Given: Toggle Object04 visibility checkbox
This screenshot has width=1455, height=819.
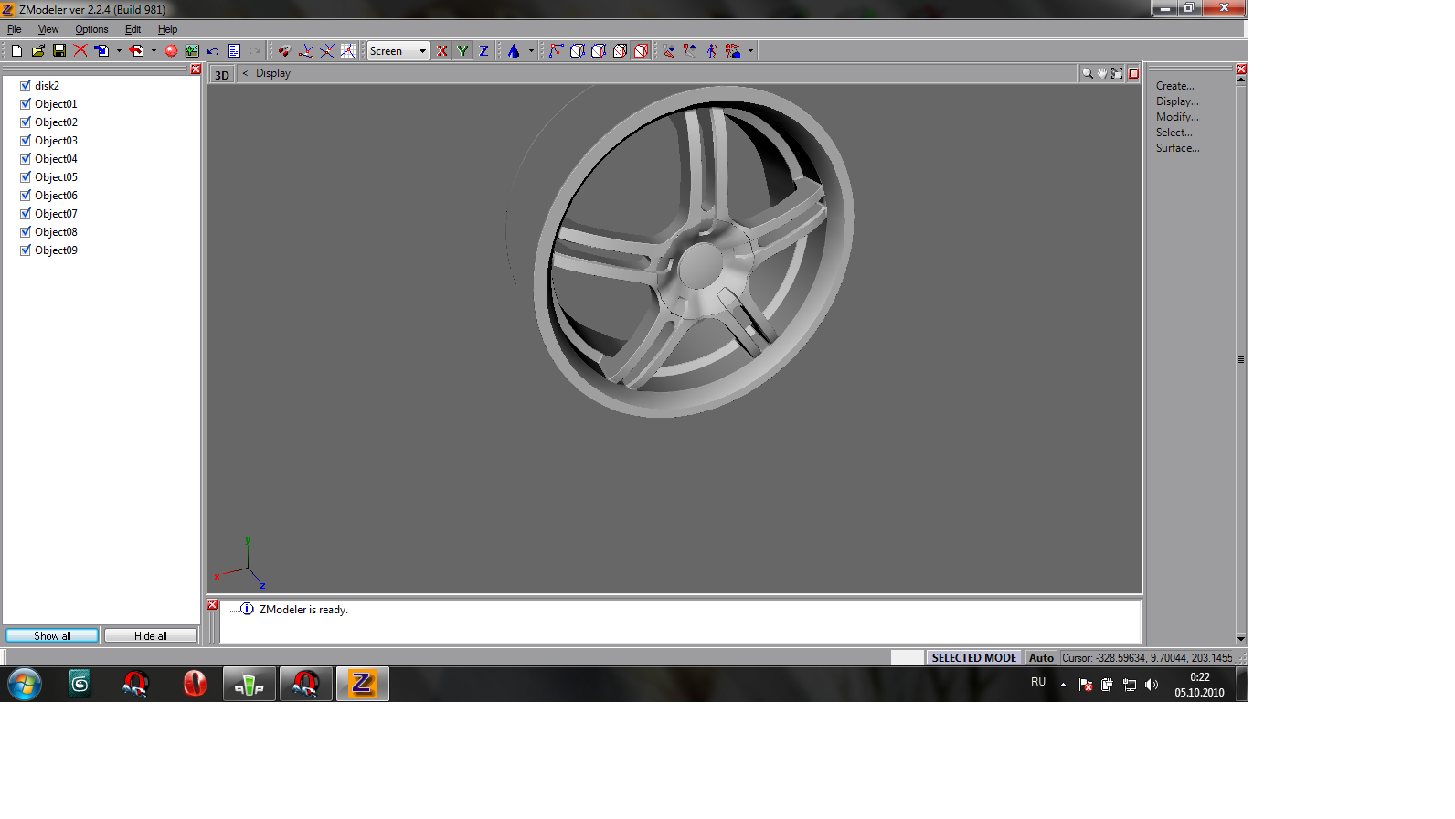Looking at the screenshot, I should 26,158.
